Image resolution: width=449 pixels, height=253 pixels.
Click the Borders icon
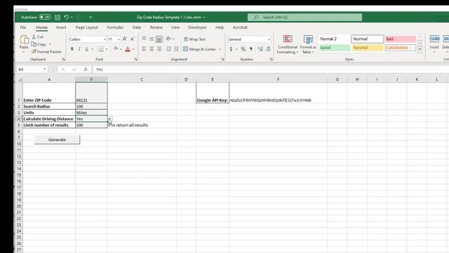pyautogui.click(x=101, y=49)
